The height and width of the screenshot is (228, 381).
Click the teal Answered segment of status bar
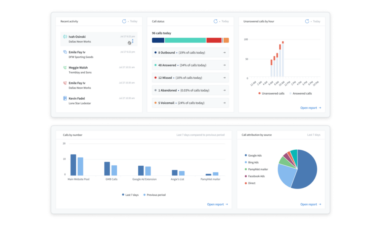[x=186, y=40]
